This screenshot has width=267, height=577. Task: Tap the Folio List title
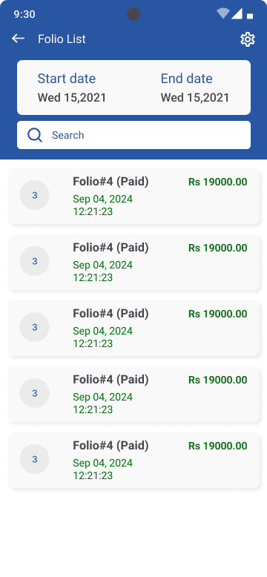[62, 39]
